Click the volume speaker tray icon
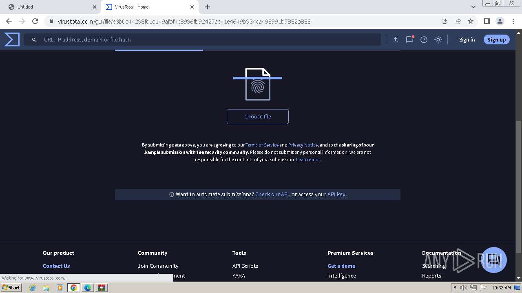Image resolution: width=522 pixels, height=293 pixels. [464, 288]
